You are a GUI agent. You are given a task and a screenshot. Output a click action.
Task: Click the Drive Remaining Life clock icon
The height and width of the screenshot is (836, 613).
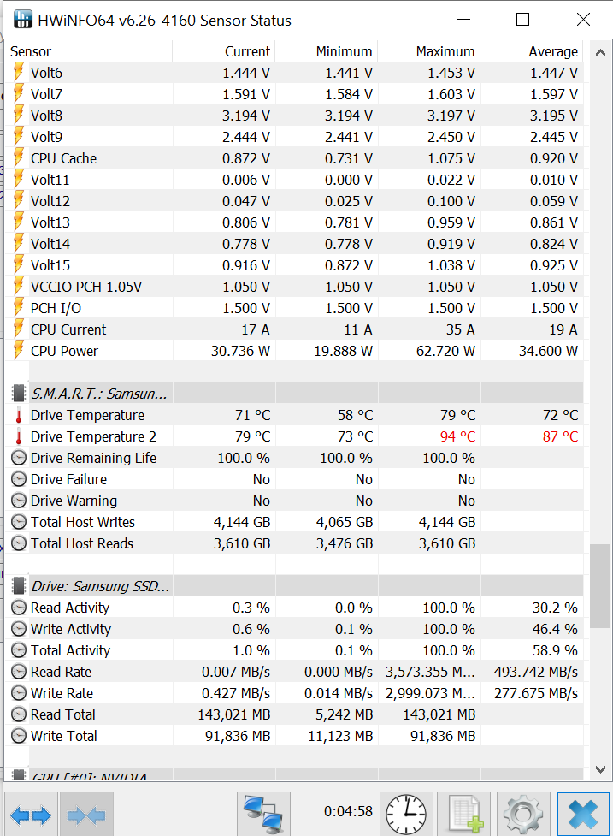tap(18, 458)
